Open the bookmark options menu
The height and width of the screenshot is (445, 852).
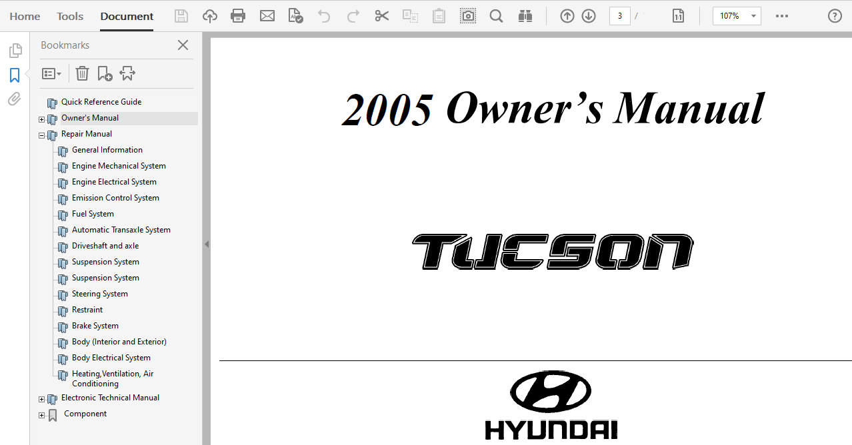(51, 73)
